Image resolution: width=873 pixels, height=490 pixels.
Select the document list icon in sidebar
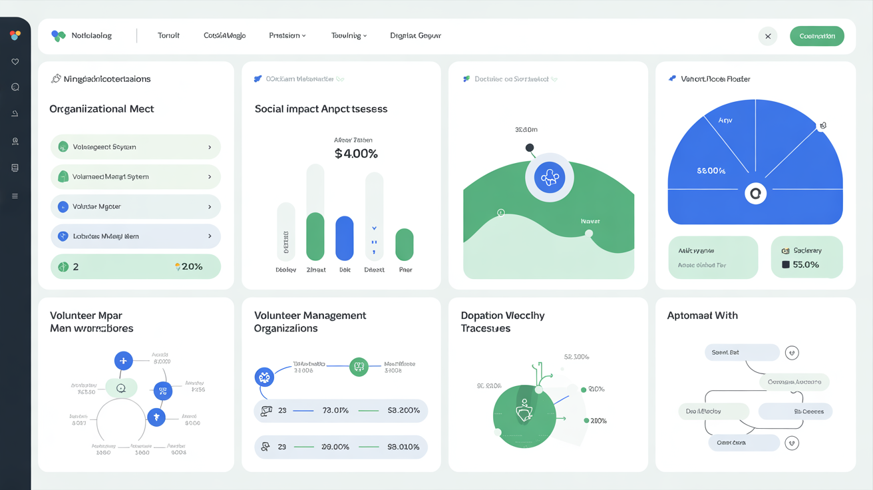point(15,168)
